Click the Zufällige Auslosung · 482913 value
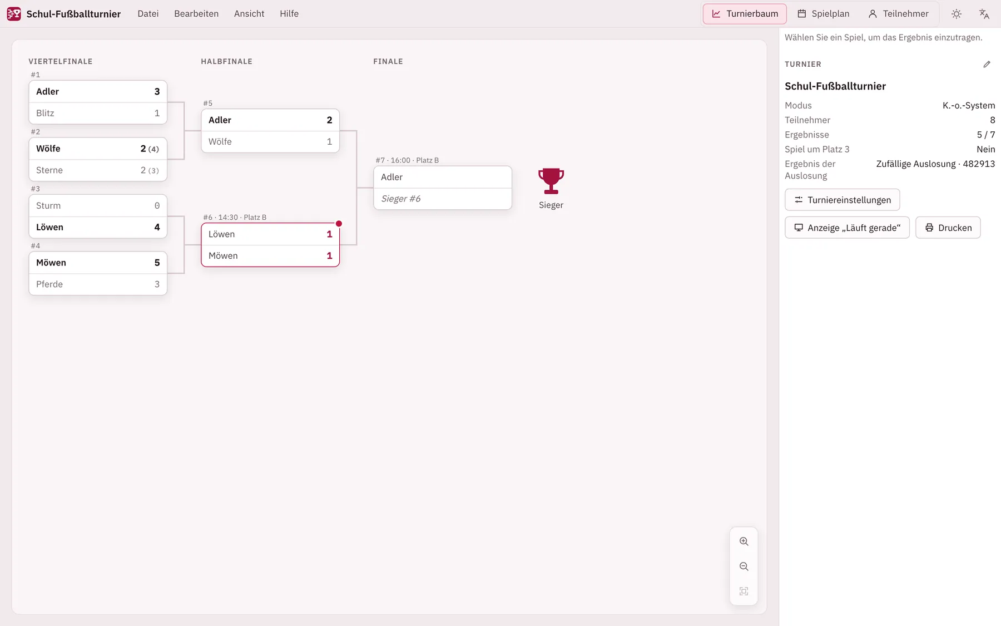Image resolution: width=1001 pixels, height=626 pixels. [x=935, y=164]
